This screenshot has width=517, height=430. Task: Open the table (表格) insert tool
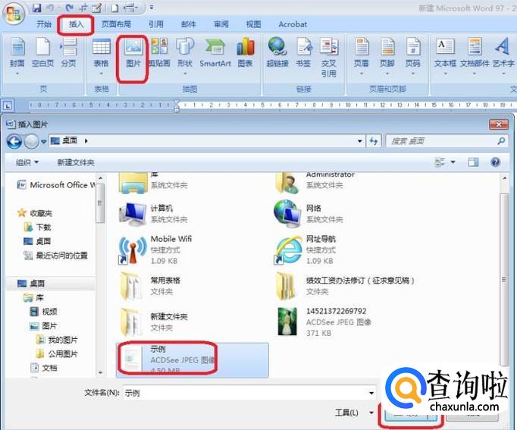pyautogui.click(x=102, y=57)
